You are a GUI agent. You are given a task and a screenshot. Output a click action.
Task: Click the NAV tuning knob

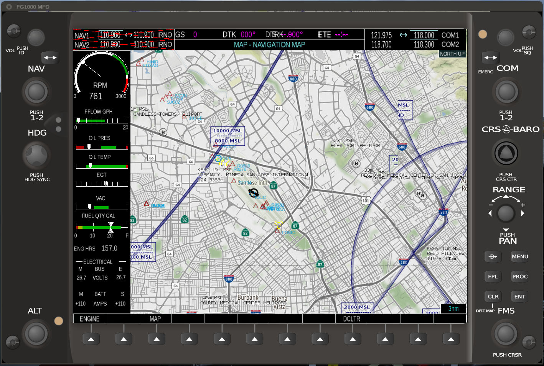tap(36, 92)
